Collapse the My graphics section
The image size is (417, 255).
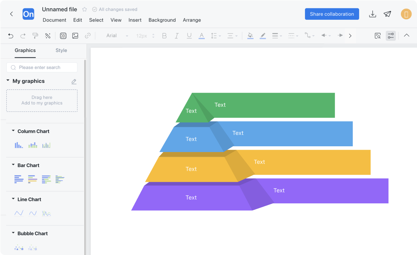pyautogui.click(x=8, y=81)
